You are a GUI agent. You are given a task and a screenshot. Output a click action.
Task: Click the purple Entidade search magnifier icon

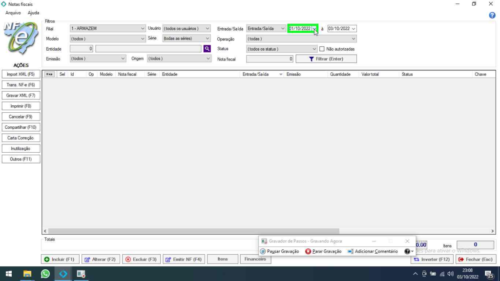point(207,49)
